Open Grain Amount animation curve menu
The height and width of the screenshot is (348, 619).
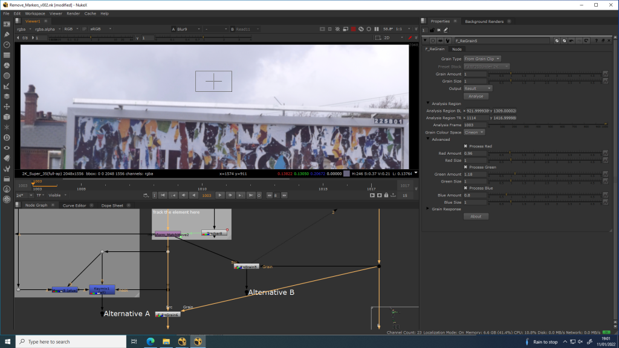[x=605, y=74]
